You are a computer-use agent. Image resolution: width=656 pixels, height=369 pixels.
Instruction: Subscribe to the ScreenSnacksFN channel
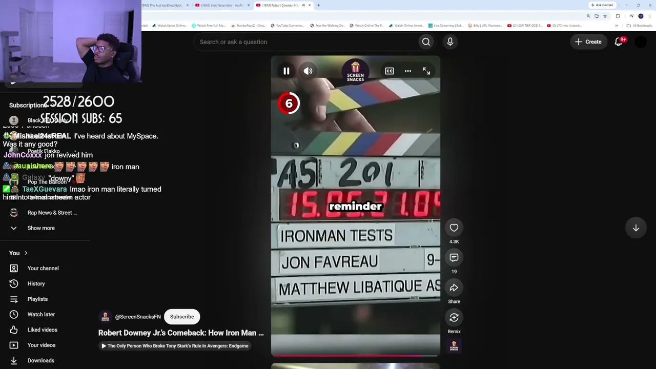tap(182, 317)
